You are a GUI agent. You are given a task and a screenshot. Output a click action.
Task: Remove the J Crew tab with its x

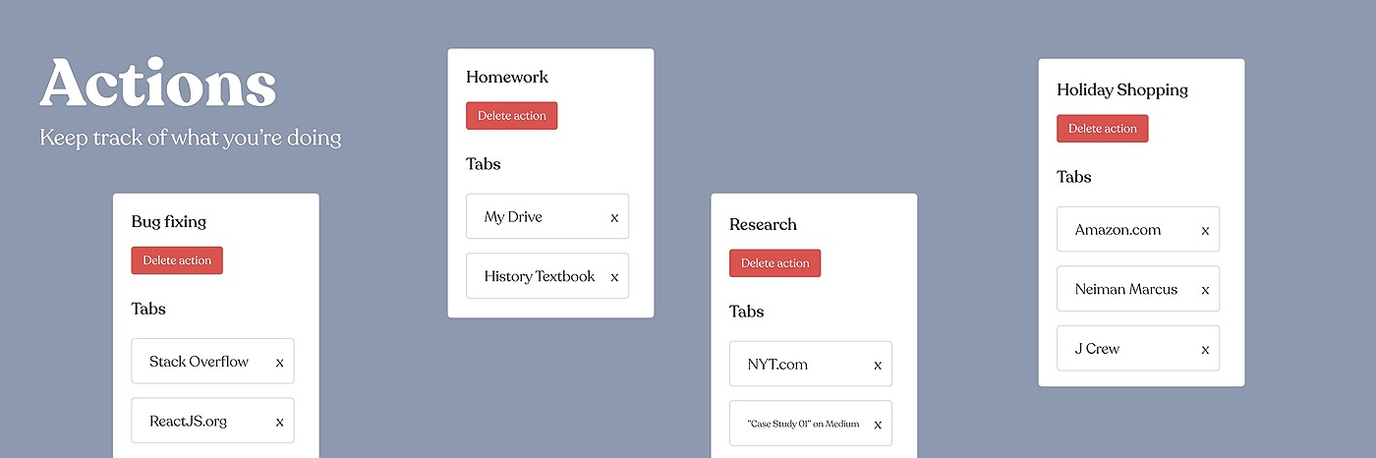[x=1205, y=350]
